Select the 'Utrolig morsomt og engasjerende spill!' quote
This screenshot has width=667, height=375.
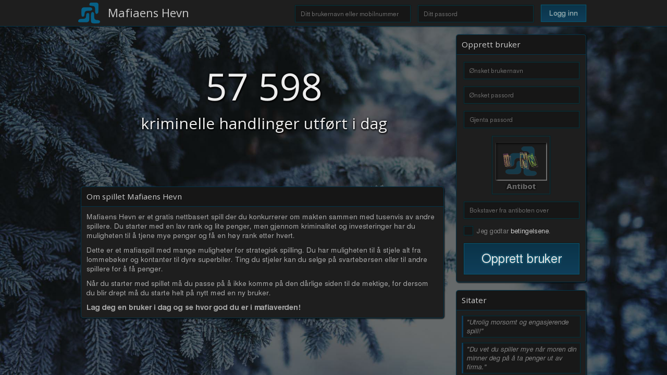click(521, 327)
